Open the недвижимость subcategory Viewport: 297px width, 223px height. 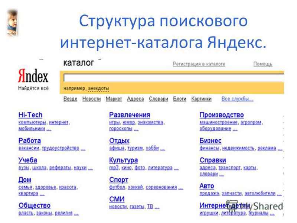[238, 148]
